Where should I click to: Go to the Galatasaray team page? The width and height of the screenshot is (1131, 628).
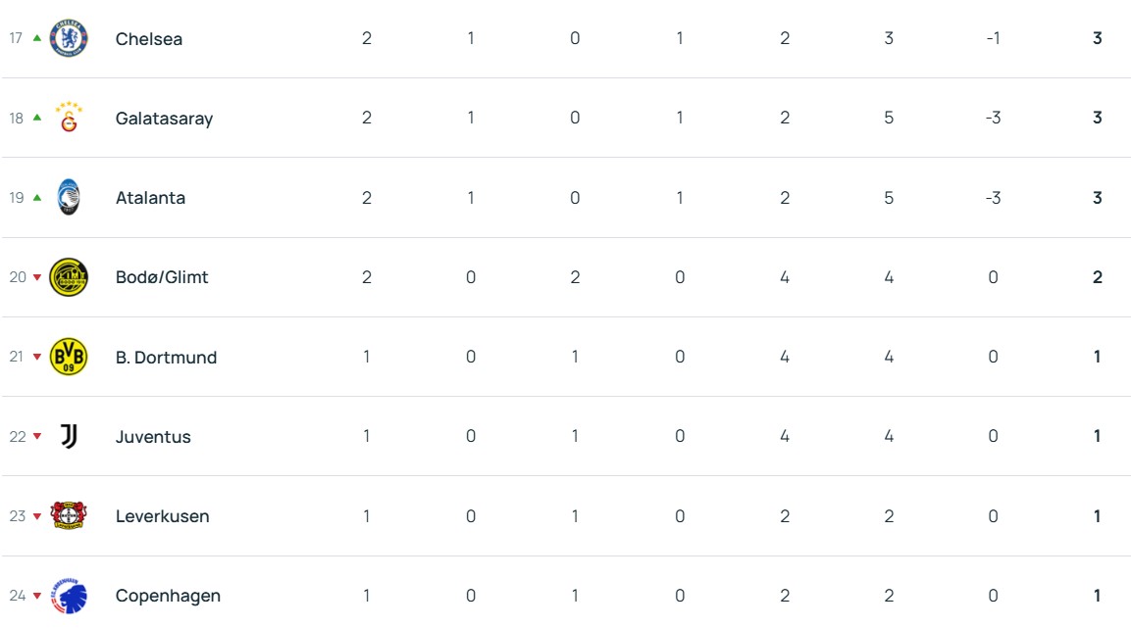click(x=164, y=119)
